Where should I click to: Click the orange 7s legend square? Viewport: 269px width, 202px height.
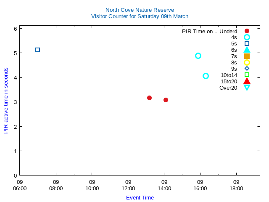[x=247, y=56]
